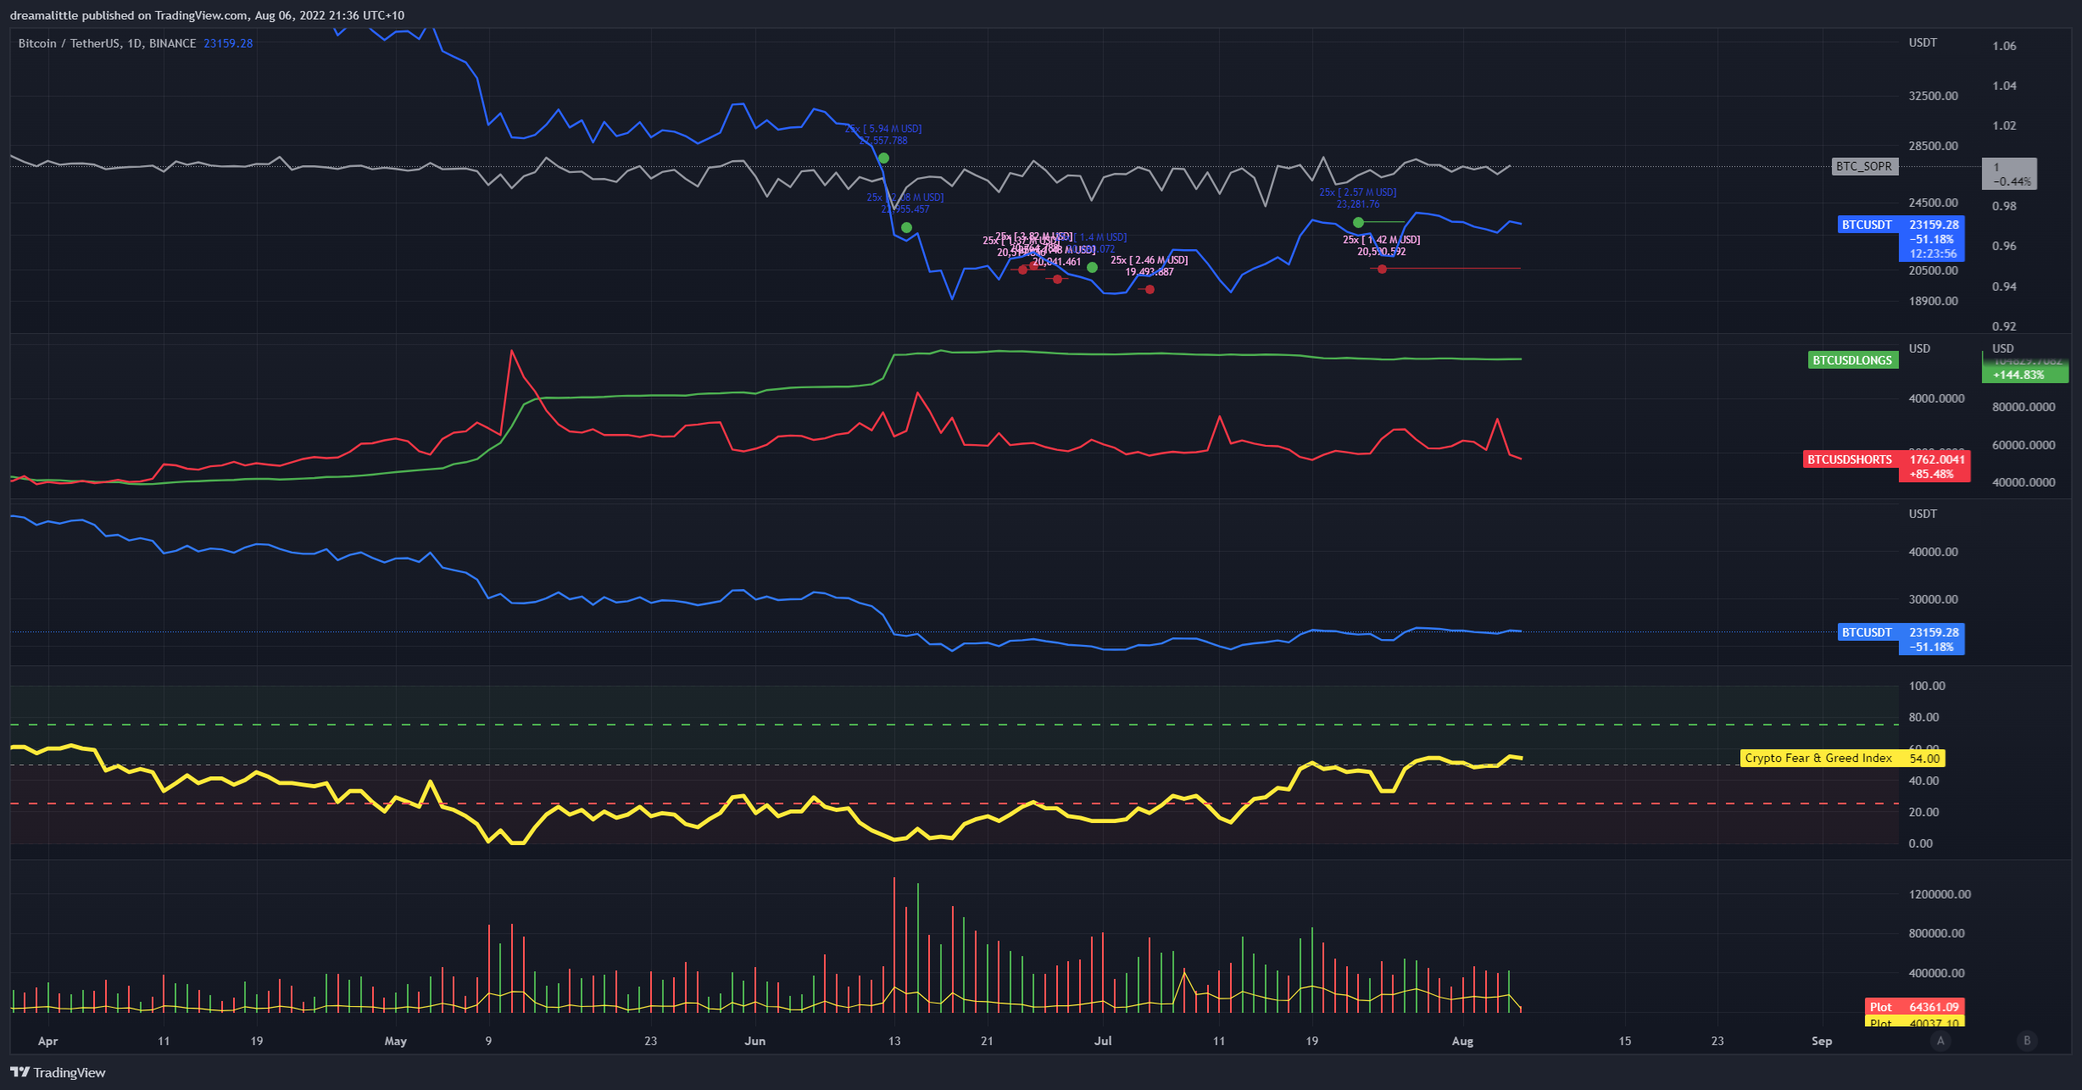2082x1090 pixels.
Task: Click the Jul label on time axis
Action: 1103,1041
